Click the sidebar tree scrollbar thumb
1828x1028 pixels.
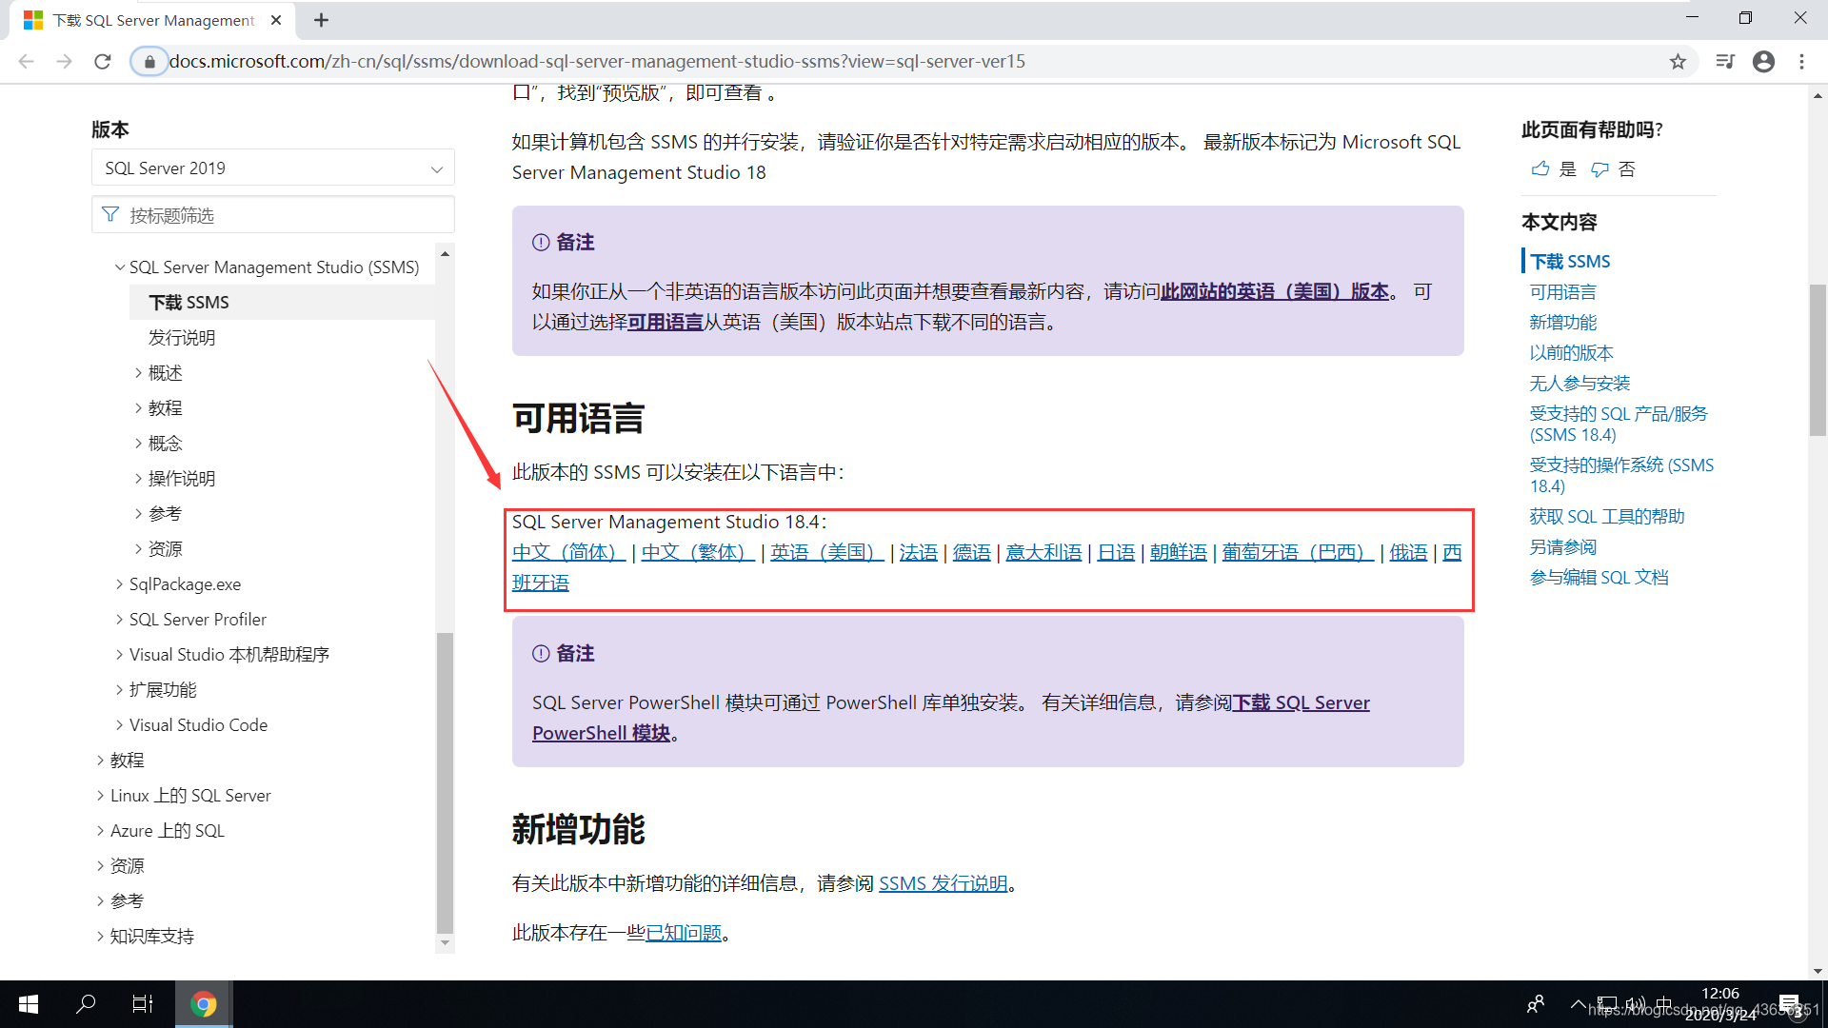point(445,782)
